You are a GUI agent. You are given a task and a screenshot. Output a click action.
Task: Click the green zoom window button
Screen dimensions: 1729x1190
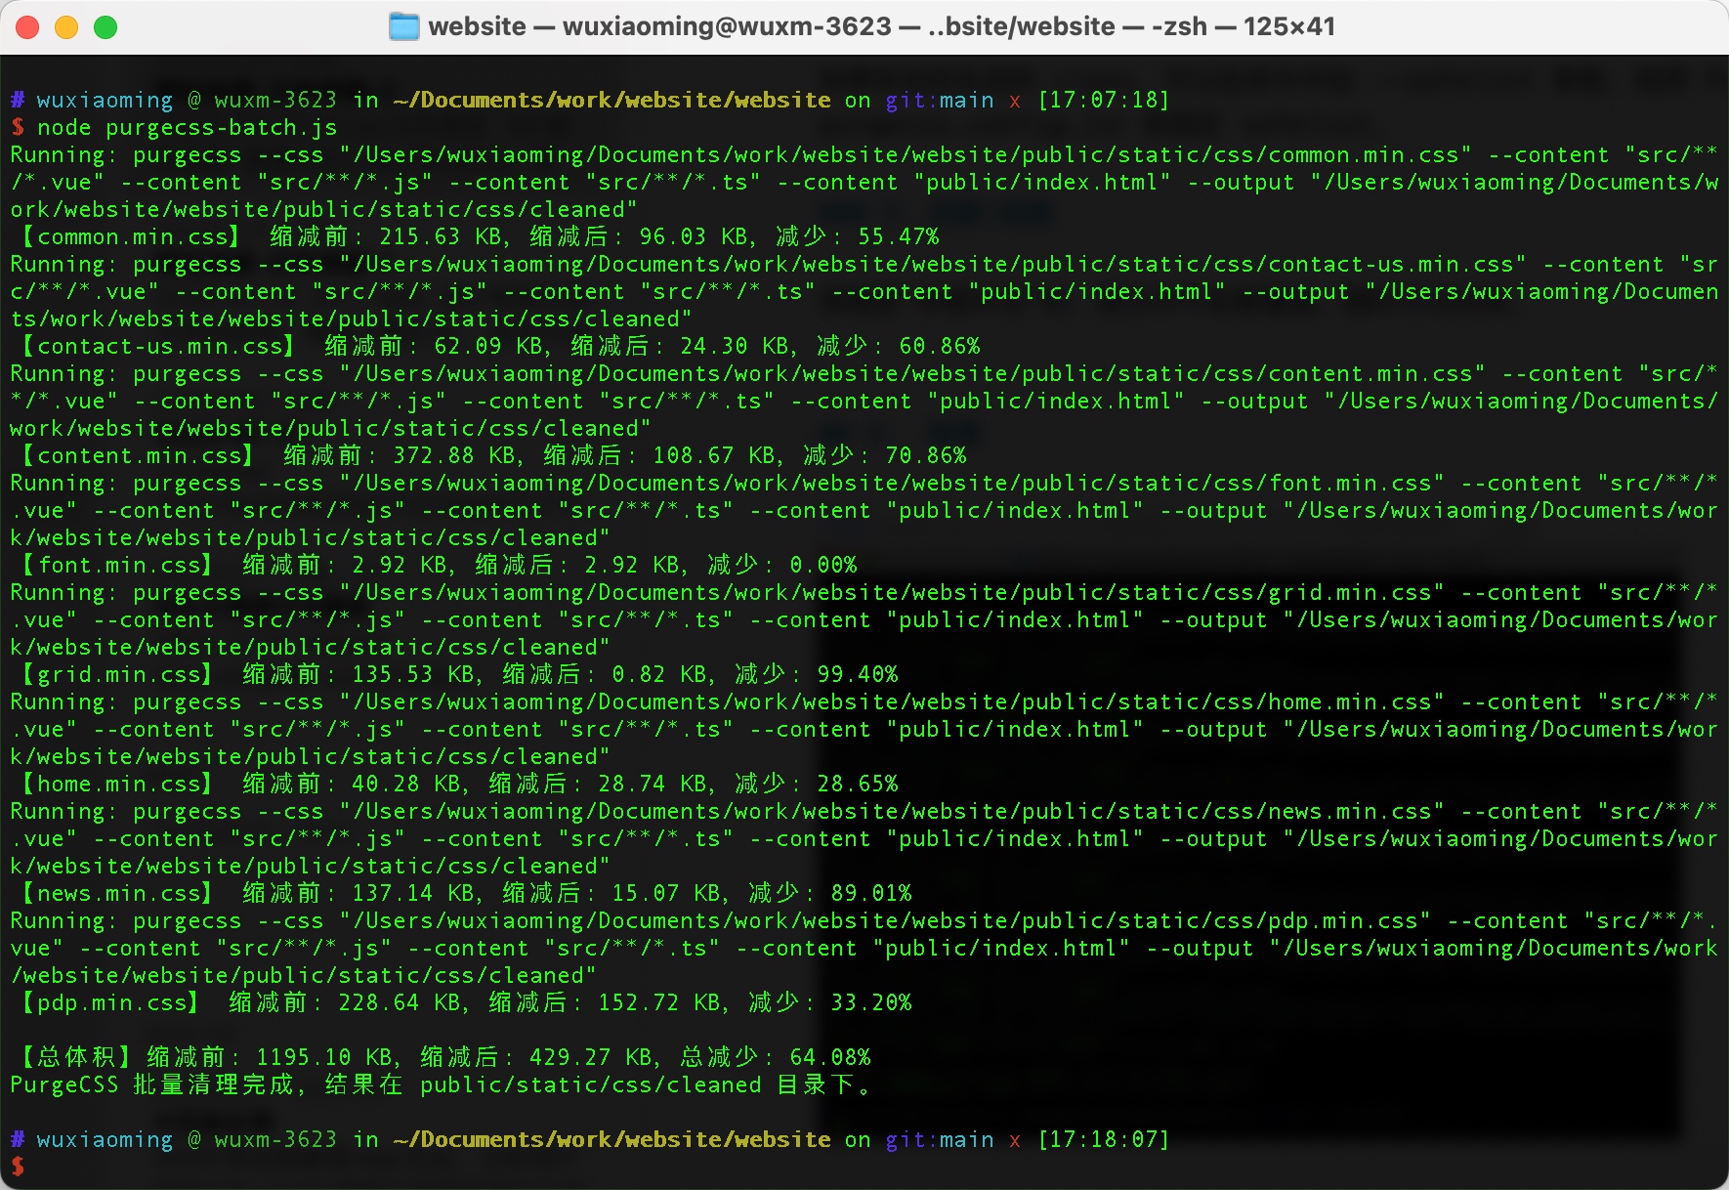(105, 27)
